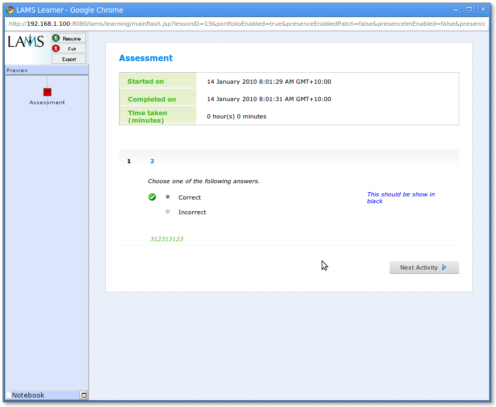Select the Correct radio button
The width and height of the screenshot is (496, 407).
click(168, 197)
